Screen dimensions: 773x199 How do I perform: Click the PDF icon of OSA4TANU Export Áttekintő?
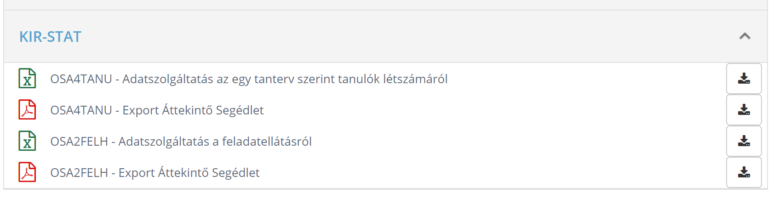27,110
